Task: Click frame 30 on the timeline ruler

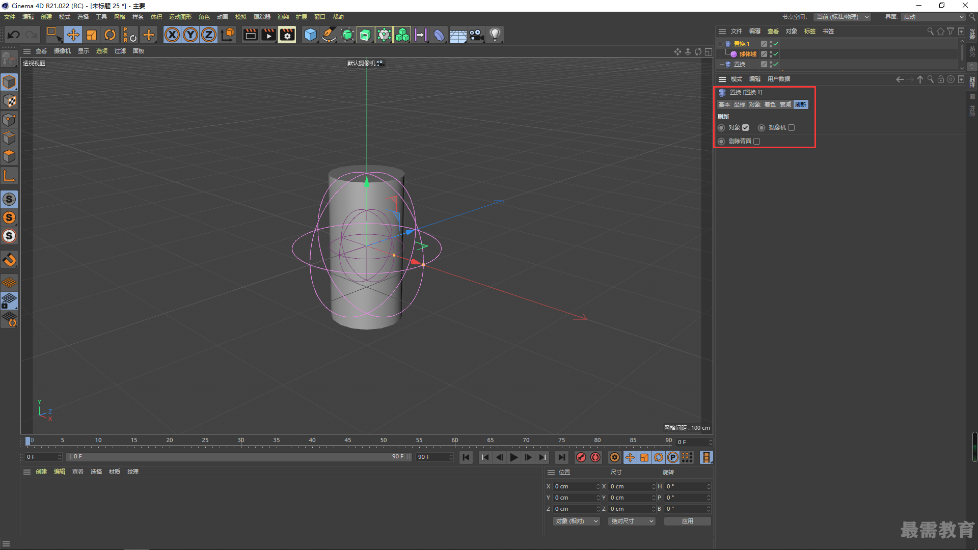Action: pyautogui.click(x=241, y=441)
